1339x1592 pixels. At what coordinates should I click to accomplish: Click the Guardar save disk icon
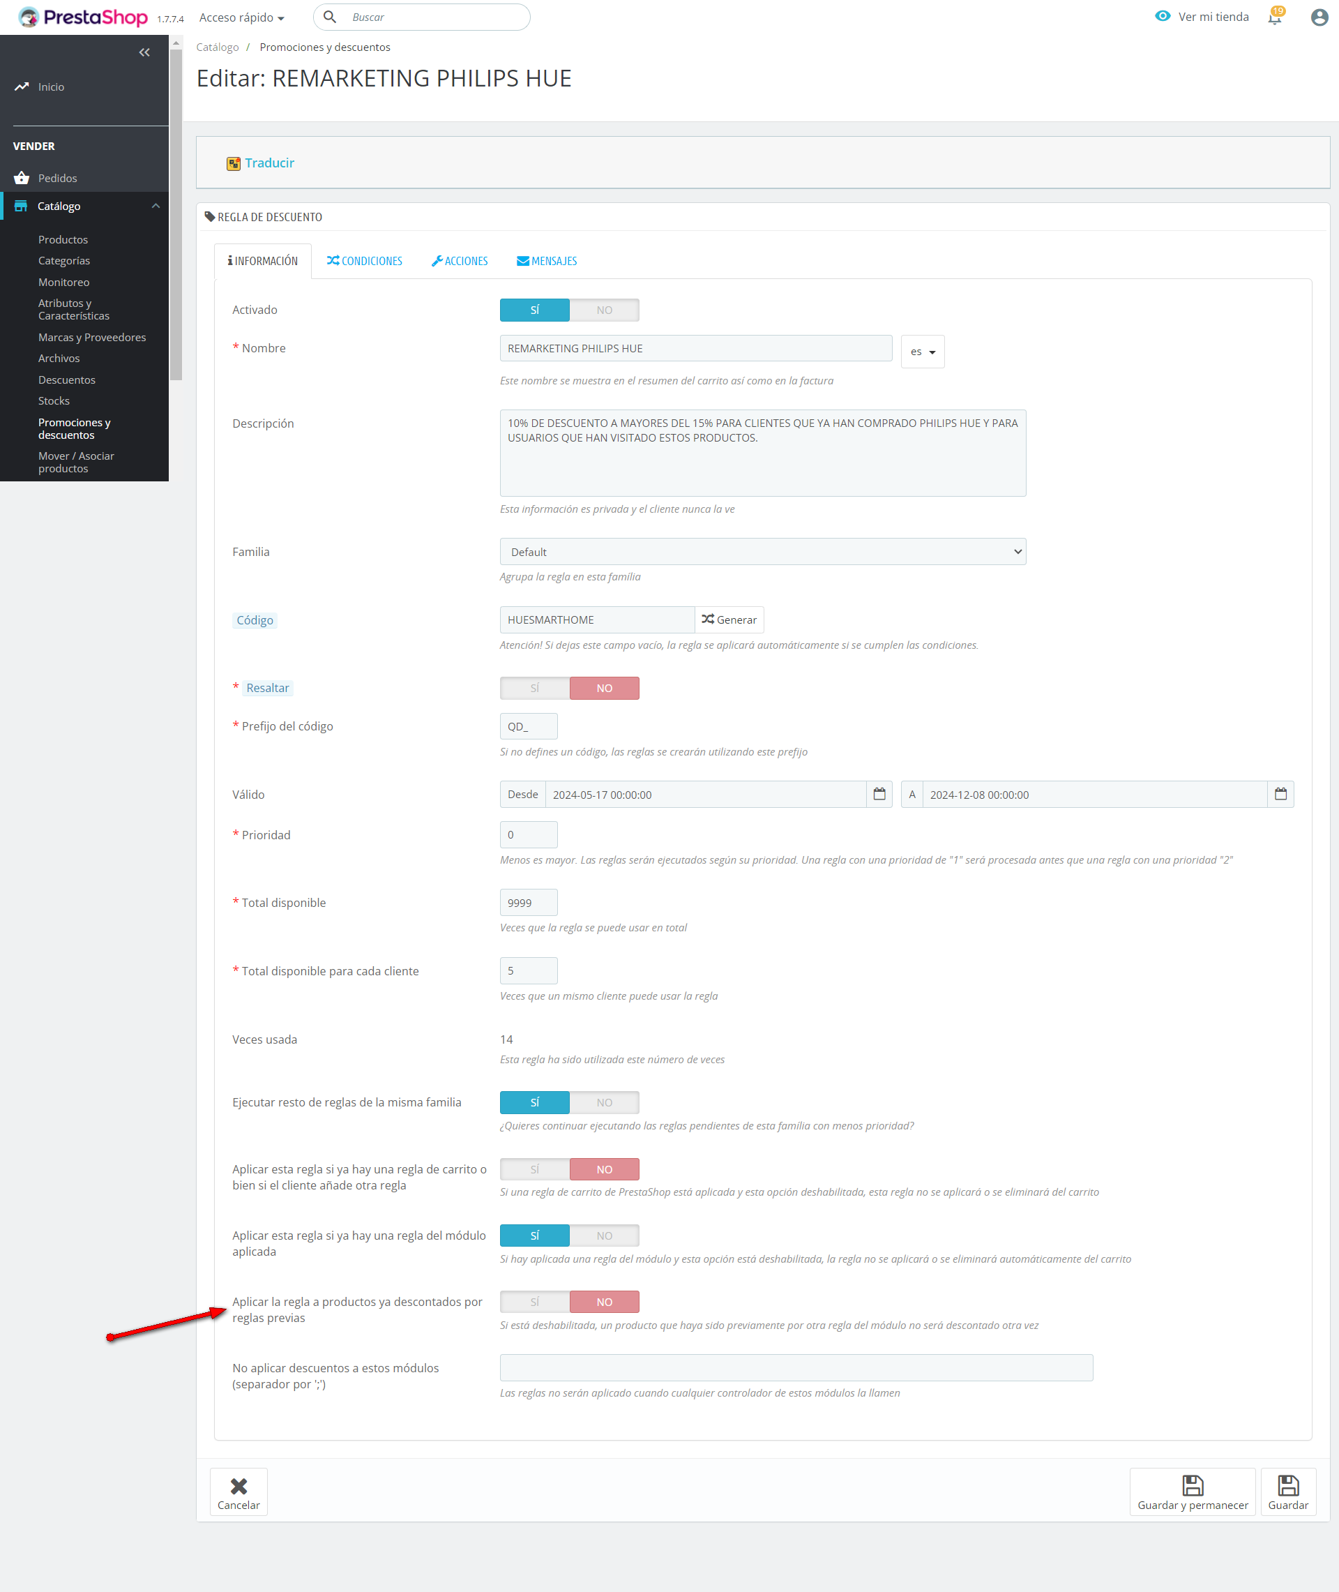pyautogui.click(x=1287, y=1486)
